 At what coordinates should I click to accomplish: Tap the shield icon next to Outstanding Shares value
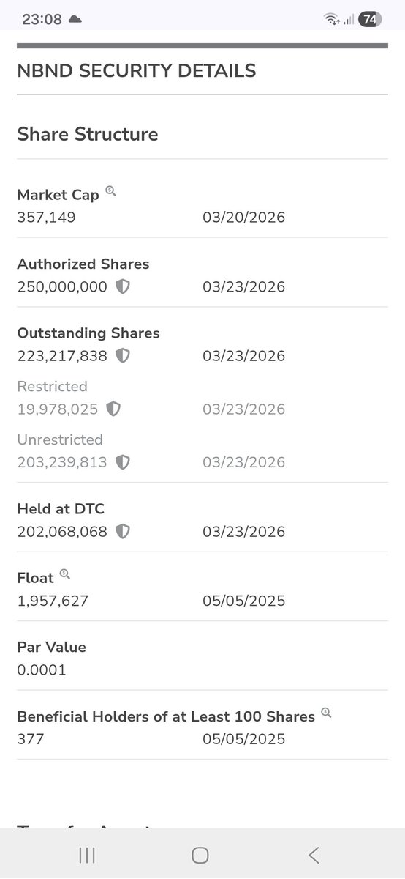tap(123, 356)
